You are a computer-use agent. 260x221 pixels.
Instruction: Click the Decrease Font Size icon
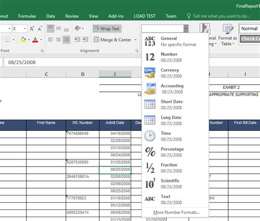pos(40,29)
